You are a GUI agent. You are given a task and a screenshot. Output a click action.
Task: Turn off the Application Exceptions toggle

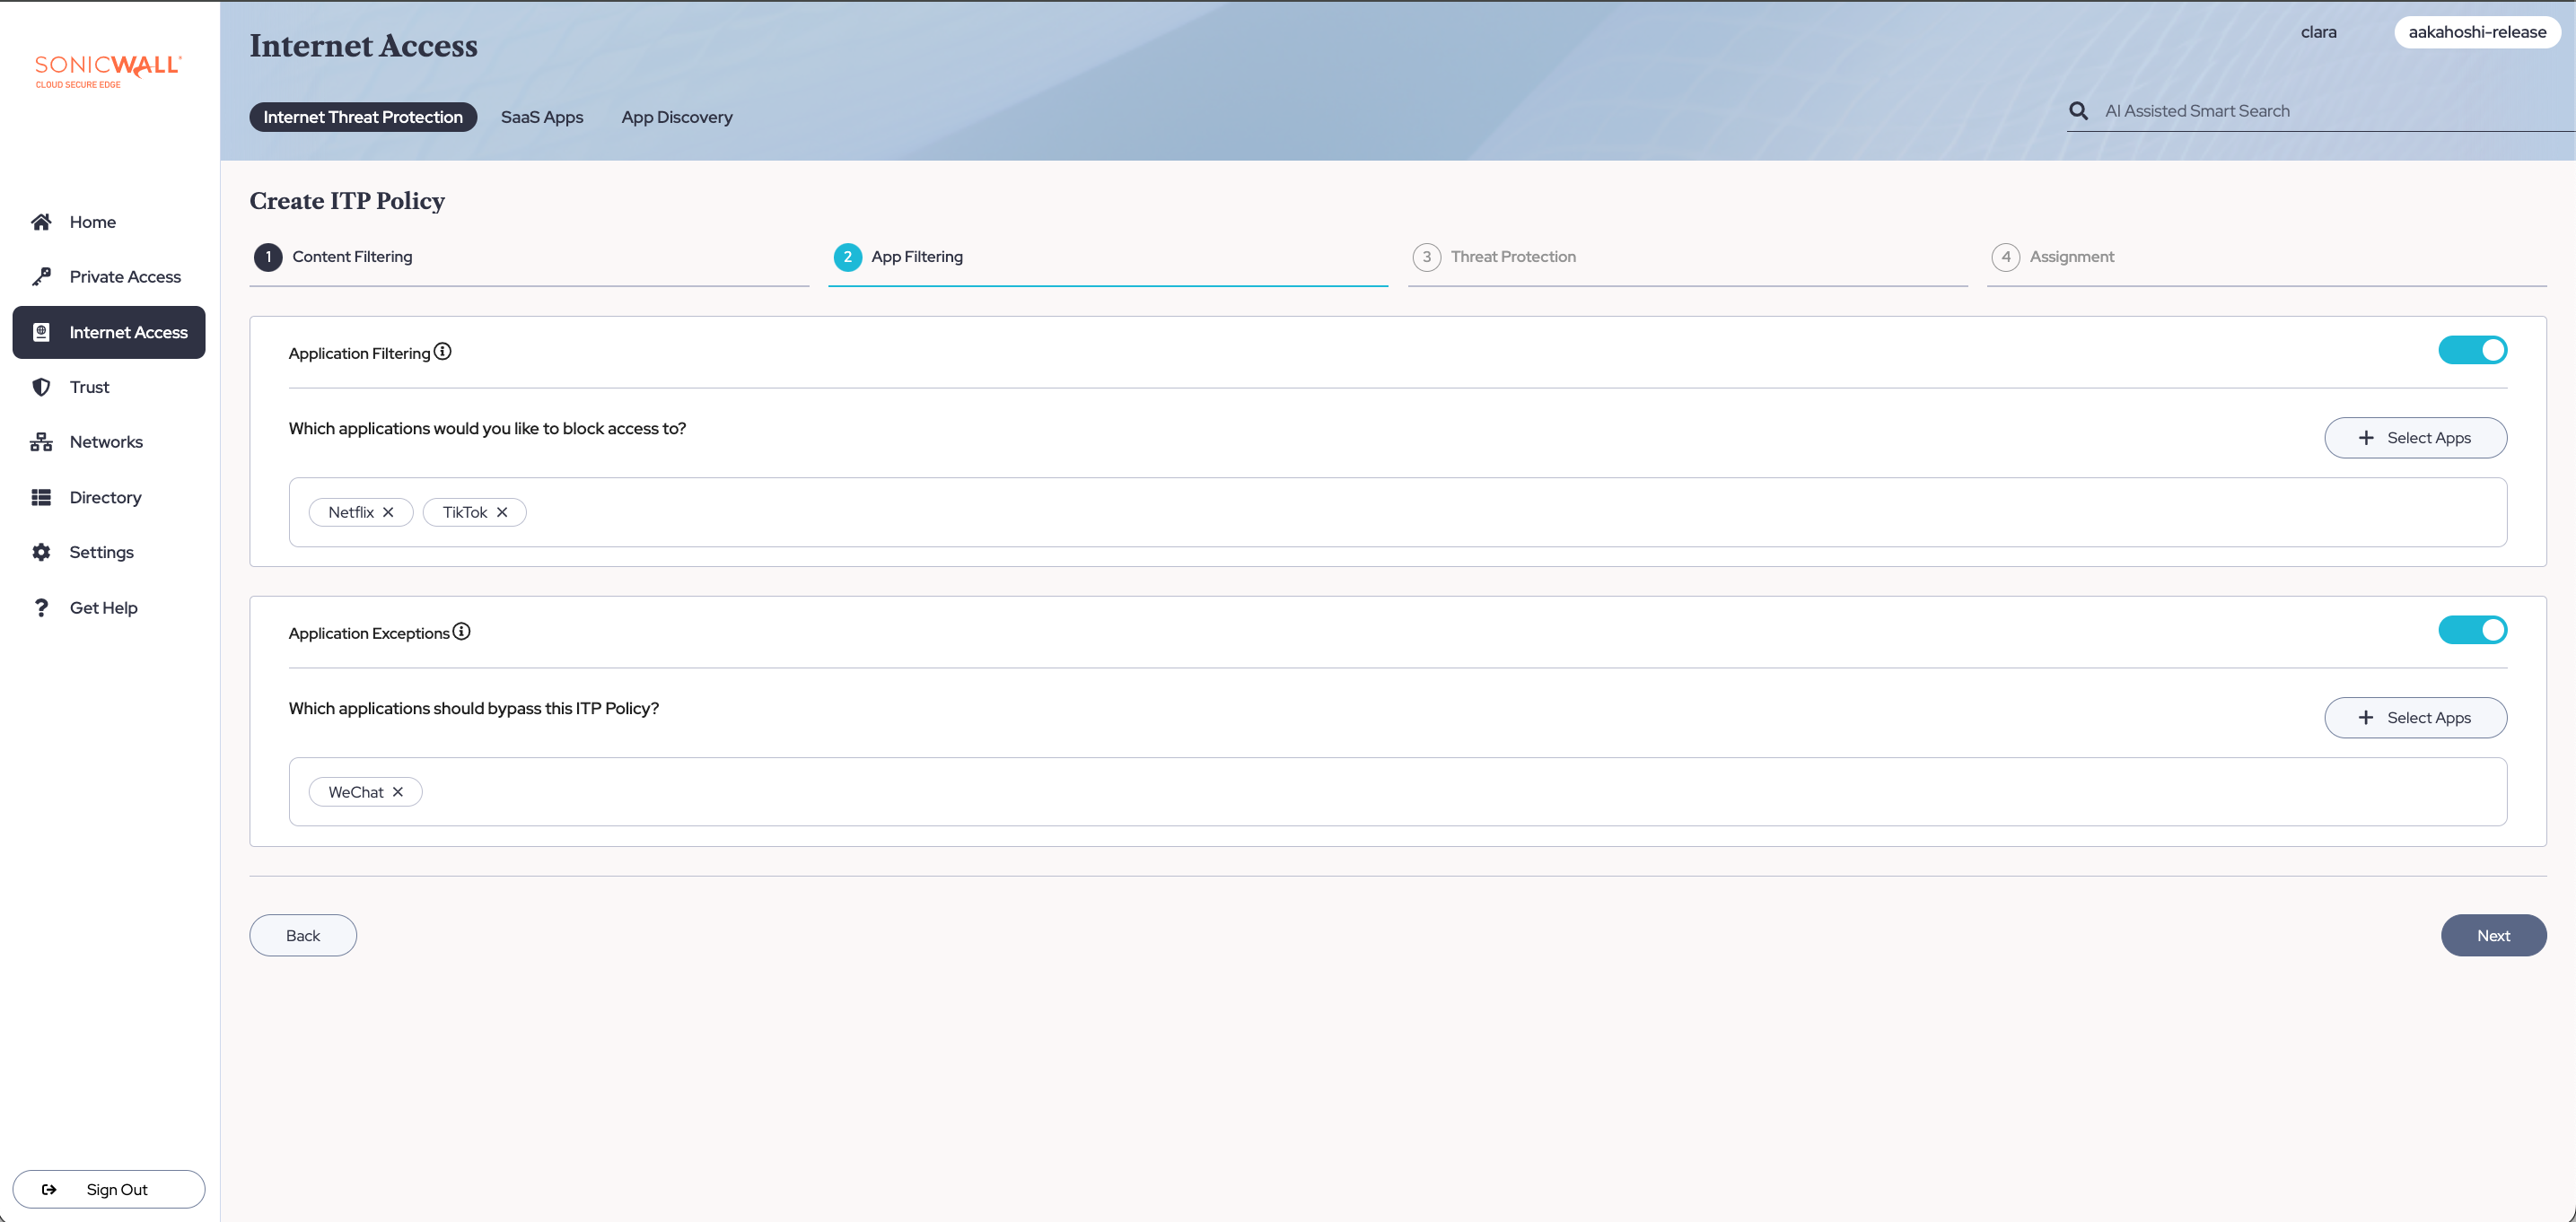point(2472,630)
